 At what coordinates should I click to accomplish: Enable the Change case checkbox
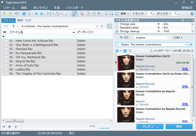coord(117,24)
